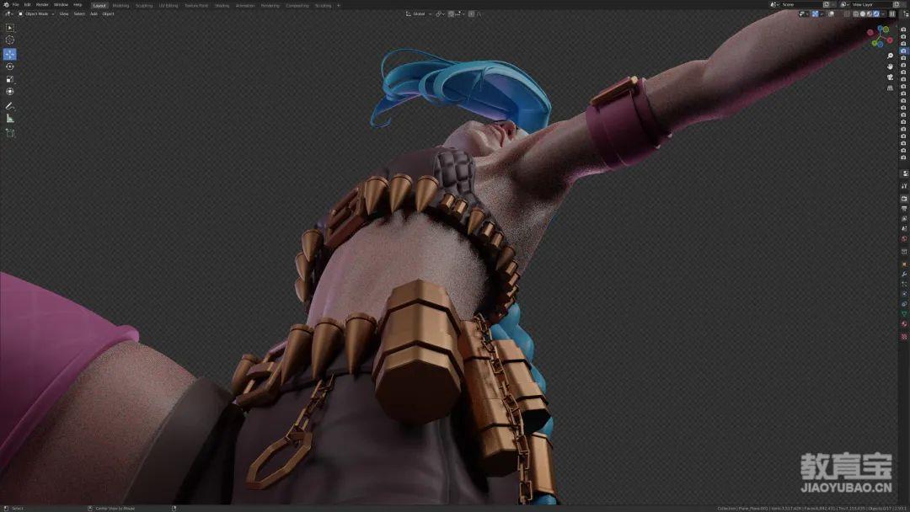Switch to Wireframe viewport shading
The image size is (910, 512).
[855, 14]
